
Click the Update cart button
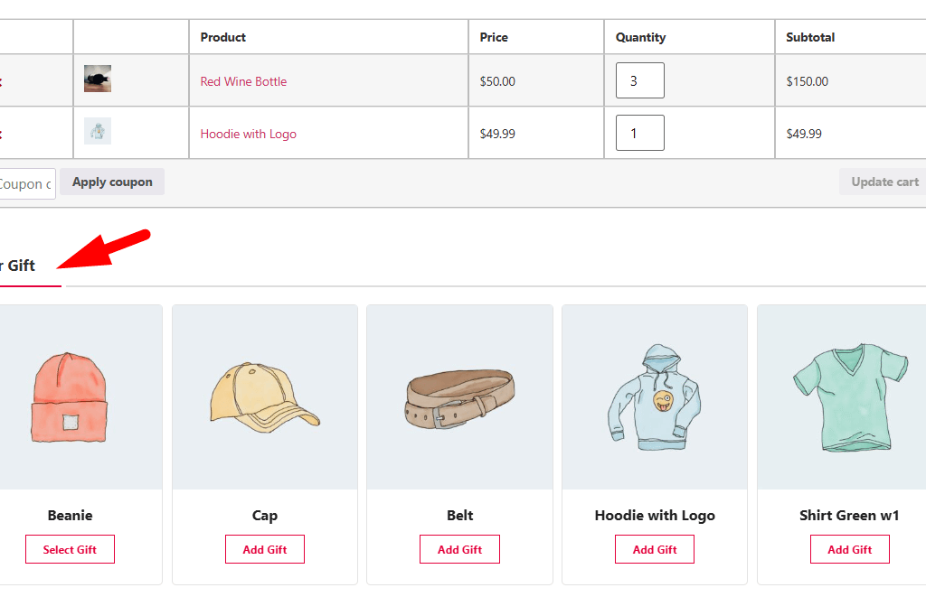point(884,182)
